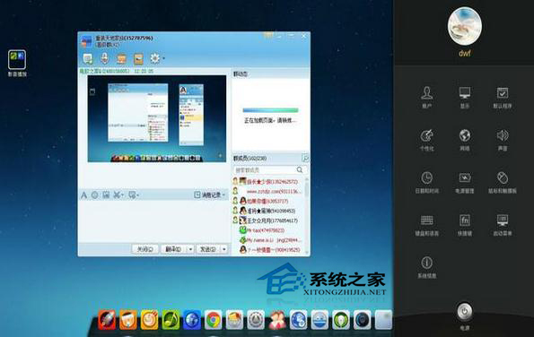Open the 影音播放 desktop shortcut
This screenshot has width=534, height=337.
[x=17, y=63]
